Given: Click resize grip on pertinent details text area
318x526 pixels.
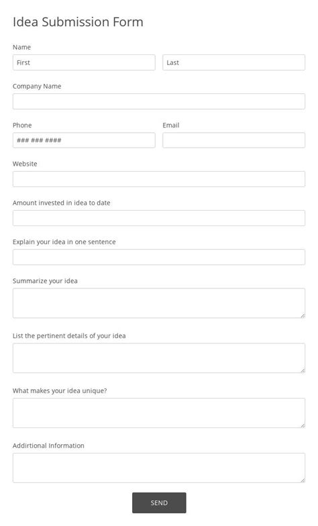Looking at the screenshot, I should tap(303, 370).
